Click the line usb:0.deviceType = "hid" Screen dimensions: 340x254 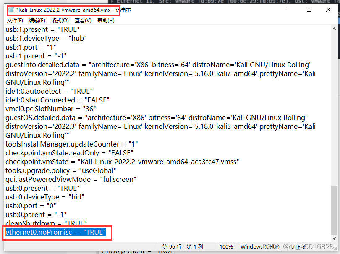(45, 197)
